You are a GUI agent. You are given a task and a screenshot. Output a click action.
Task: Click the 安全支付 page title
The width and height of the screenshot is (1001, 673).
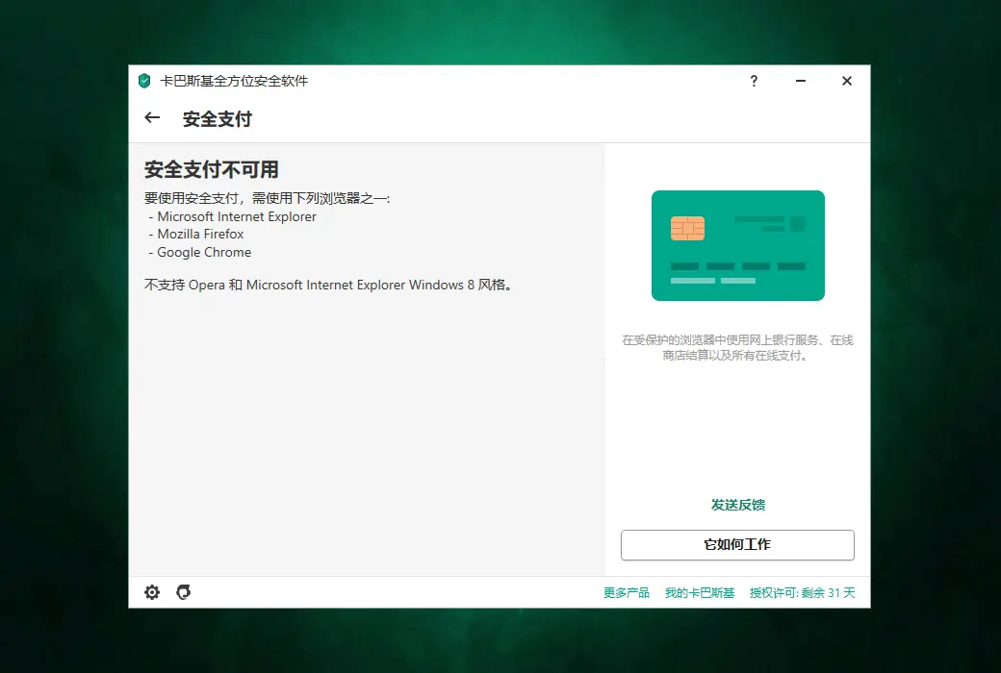[218, 118]
